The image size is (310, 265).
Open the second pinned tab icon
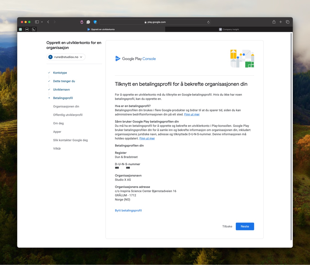click(27, 29)
